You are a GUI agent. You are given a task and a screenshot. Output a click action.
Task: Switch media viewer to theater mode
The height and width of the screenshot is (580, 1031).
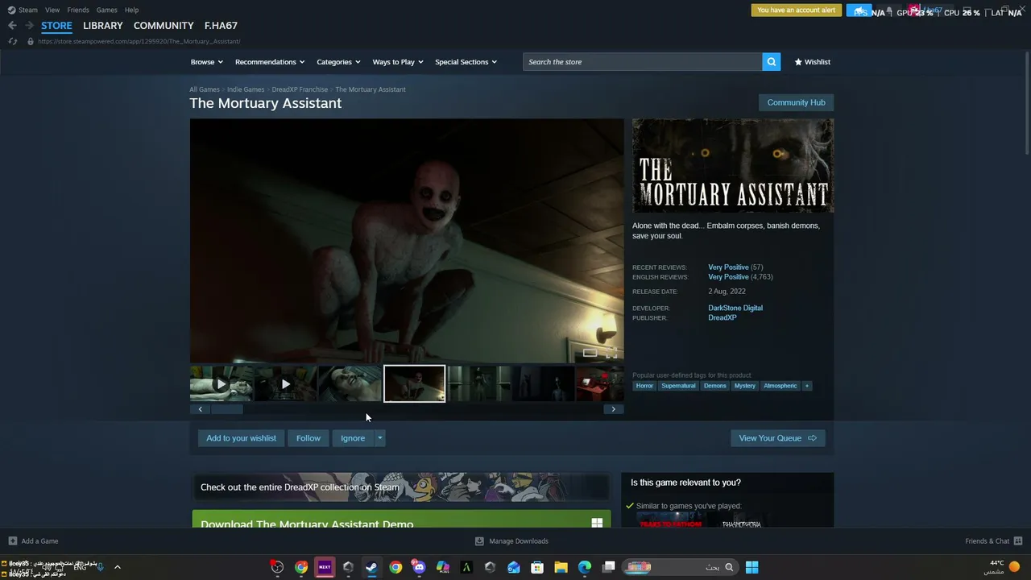pyautogui.click(x=590, y=353)
